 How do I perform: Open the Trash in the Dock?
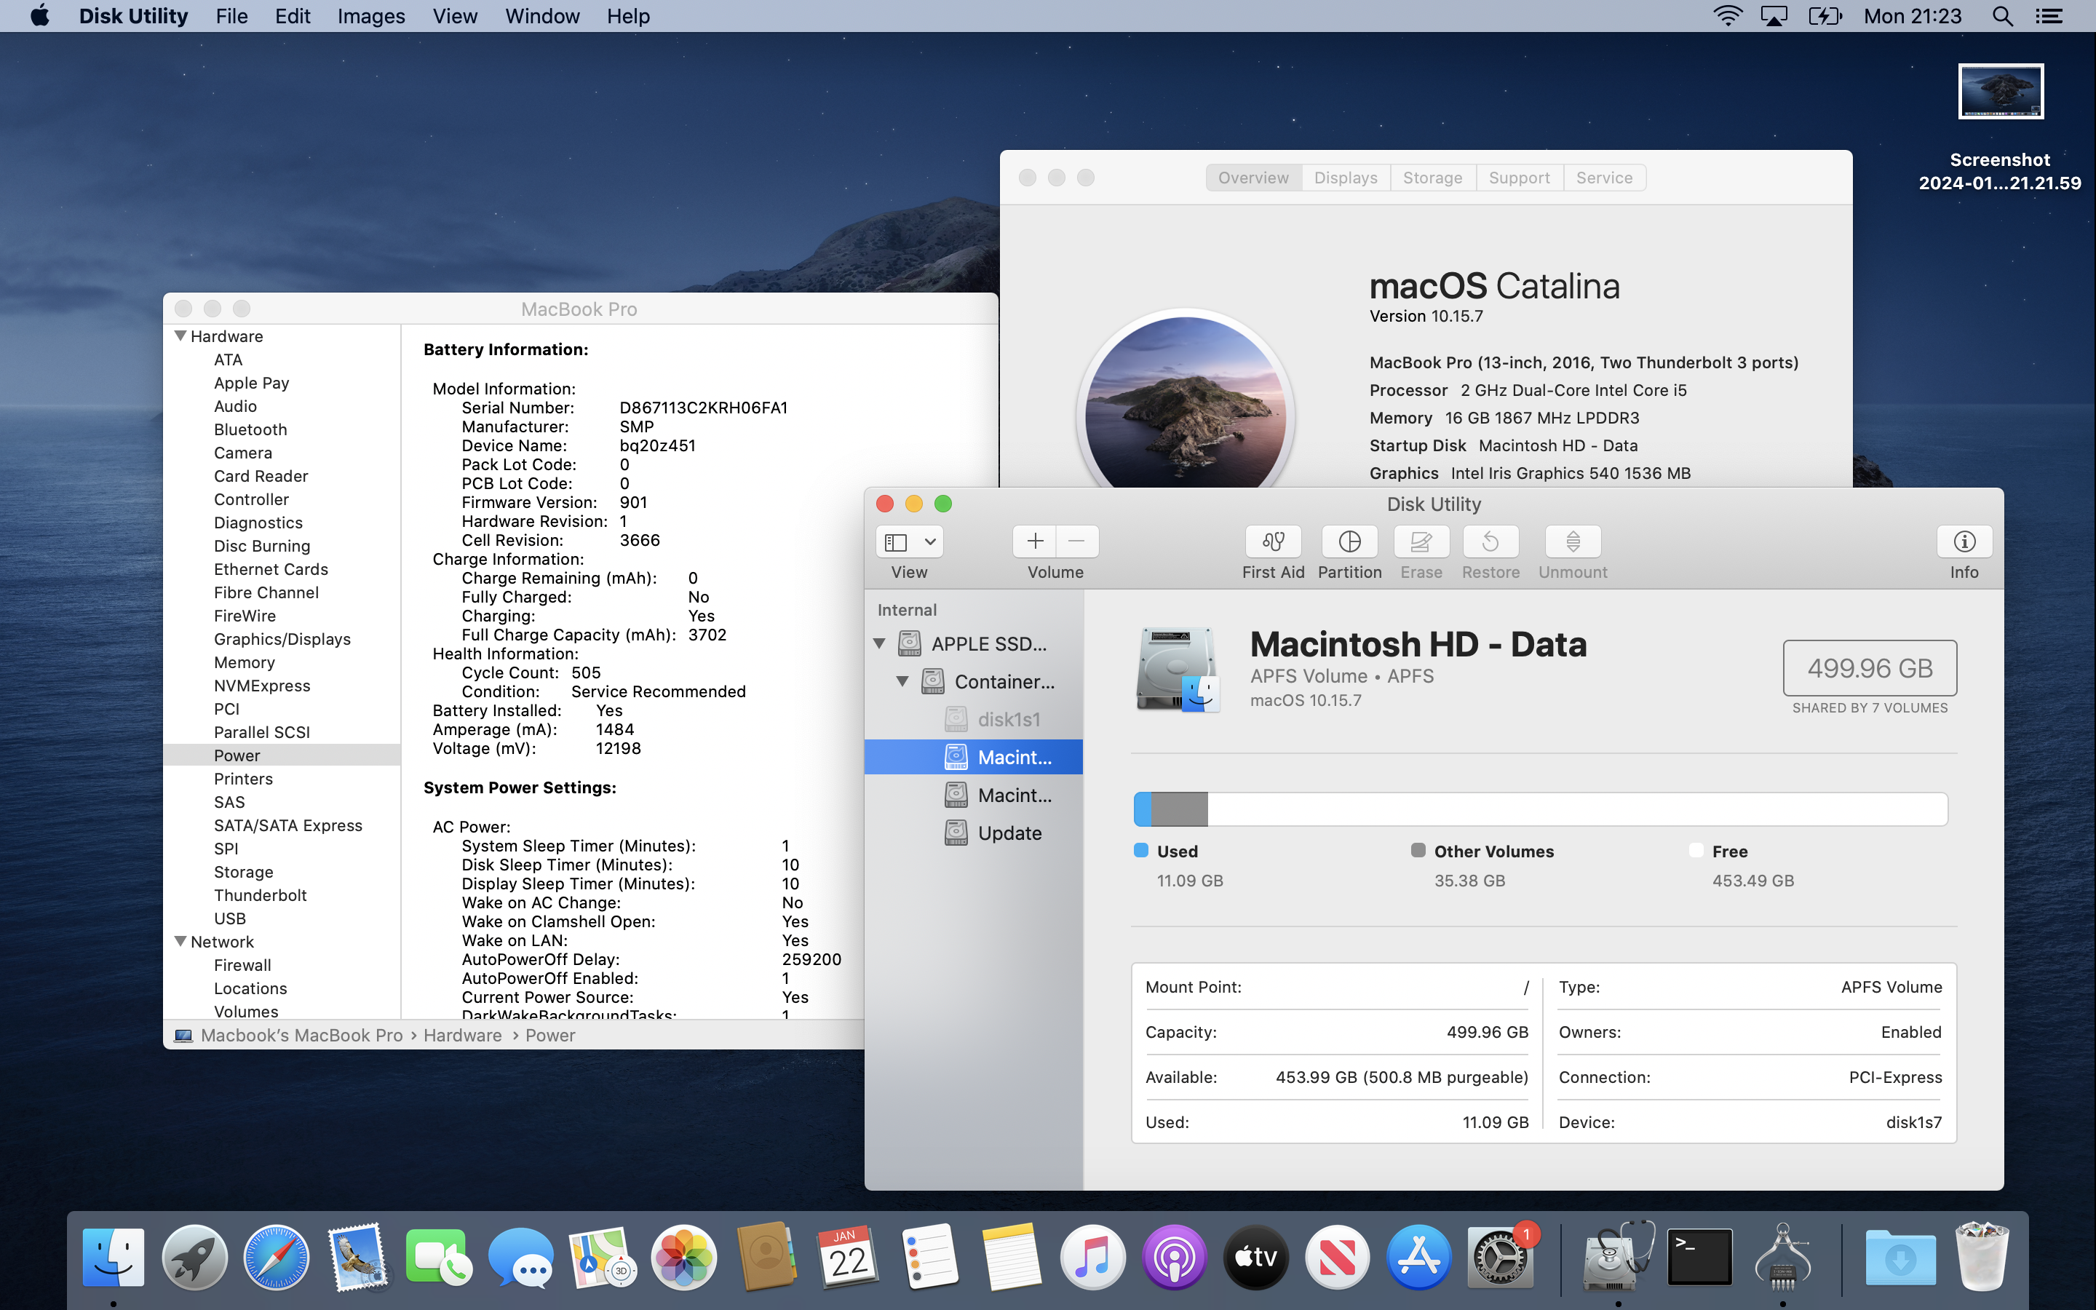click(x=1982, y=1257)
